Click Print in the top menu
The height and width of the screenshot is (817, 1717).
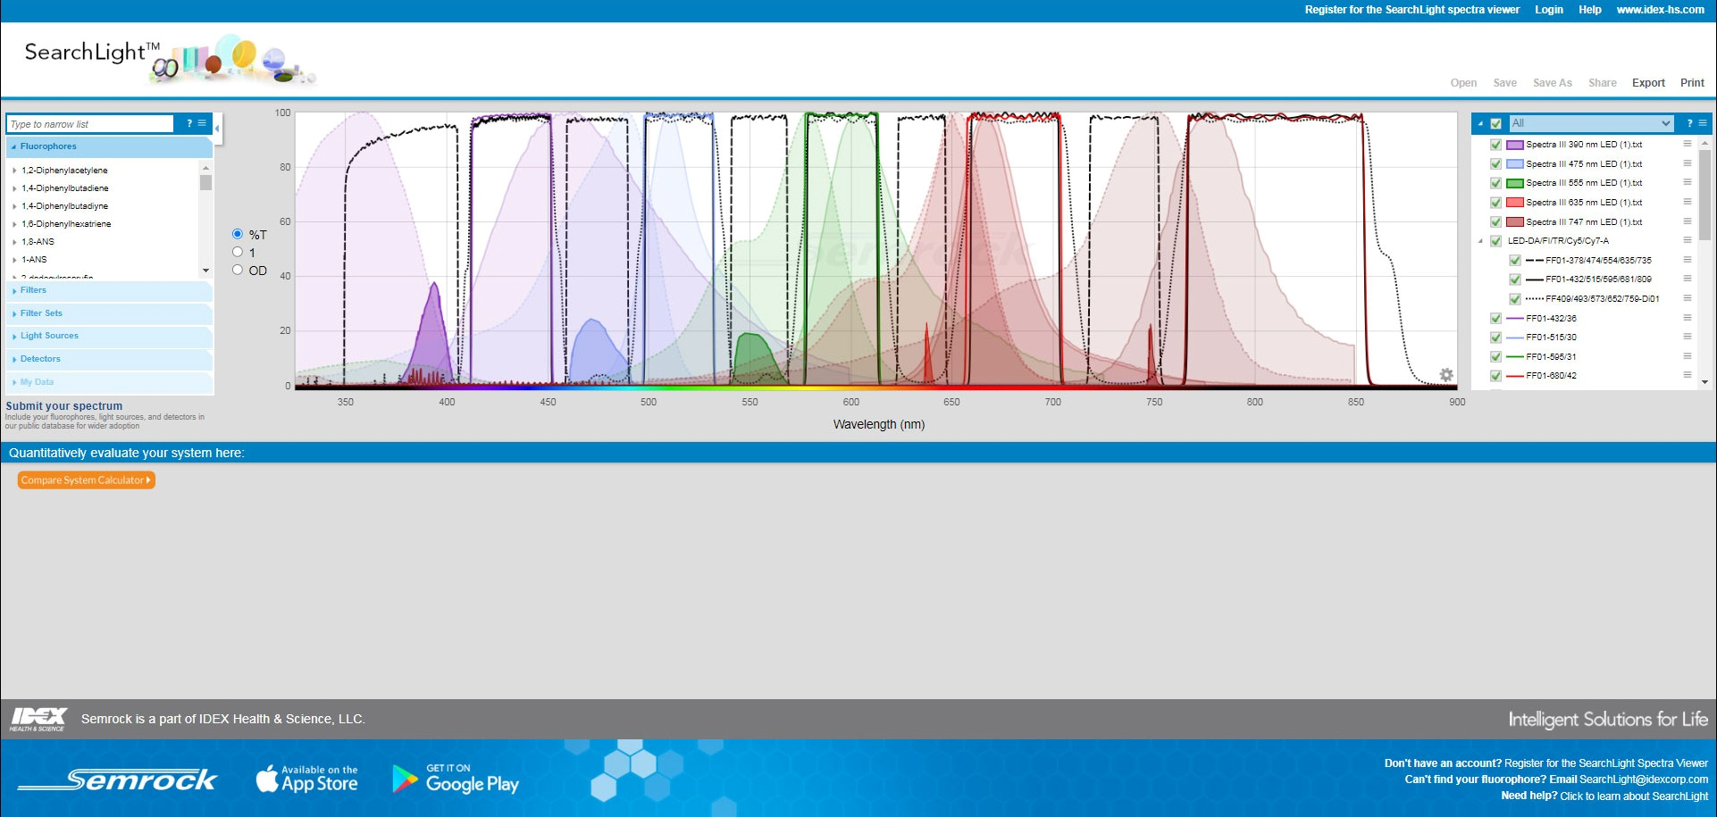click(1692, 83)
